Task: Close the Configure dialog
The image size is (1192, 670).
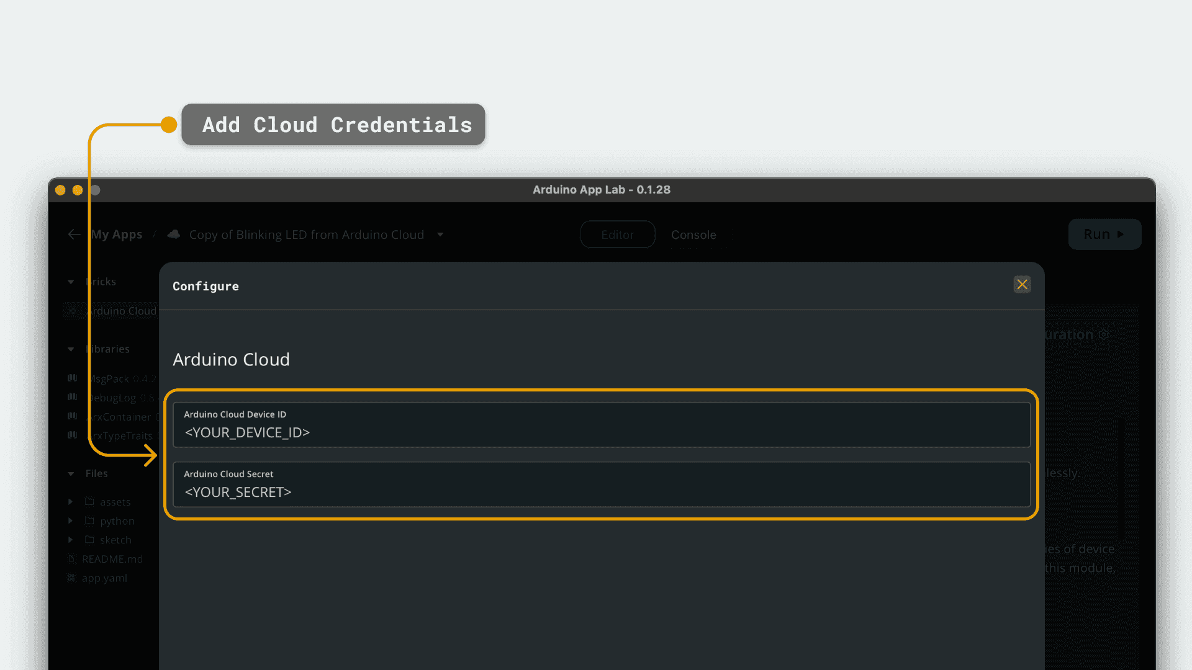Action: click(1023, 285)
